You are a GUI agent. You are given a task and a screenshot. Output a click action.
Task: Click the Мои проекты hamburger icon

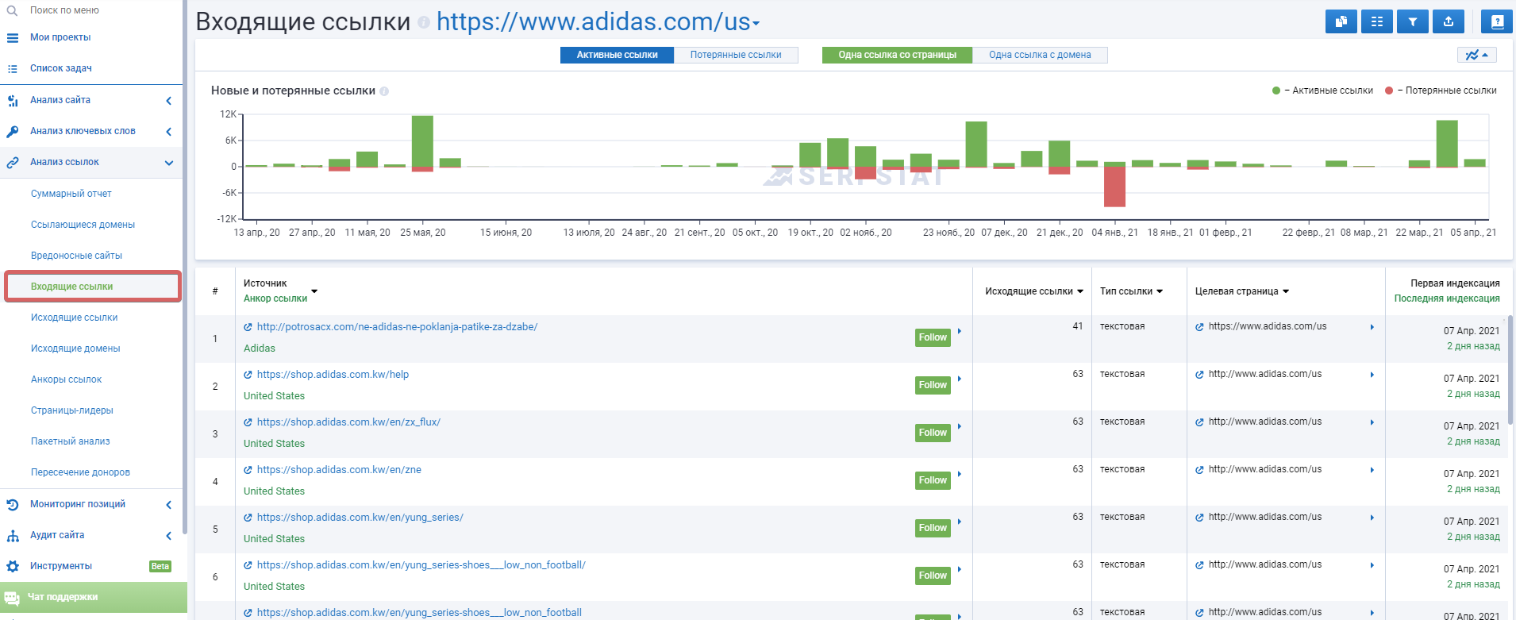(12, 37)
